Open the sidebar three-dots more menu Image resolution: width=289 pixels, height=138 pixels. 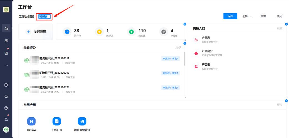point(6,65)
